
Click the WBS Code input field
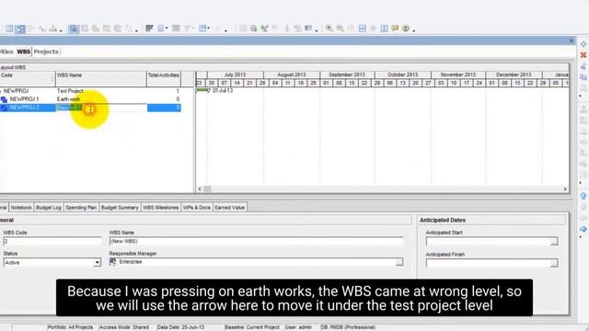coord(52,241)
